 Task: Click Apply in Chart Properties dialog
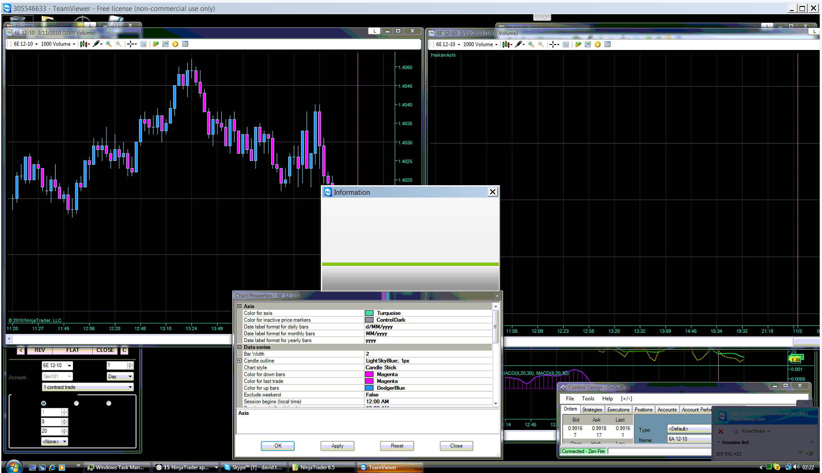point(337,446)
